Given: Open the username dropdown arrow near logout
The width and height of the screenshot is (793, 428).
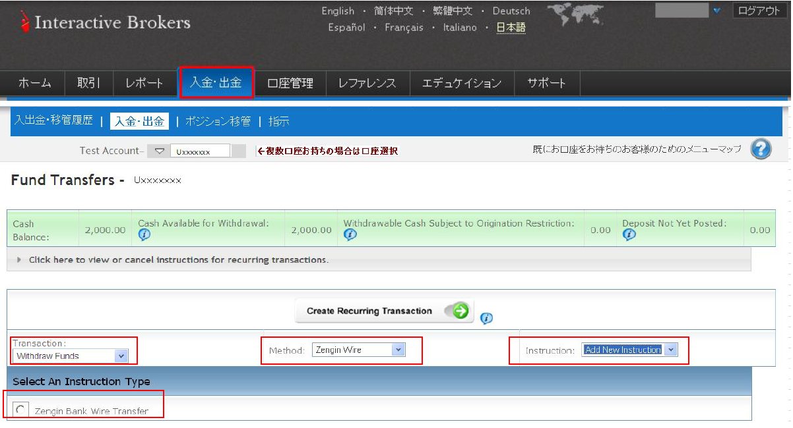Looking at the screenshot, I should 717,11.
